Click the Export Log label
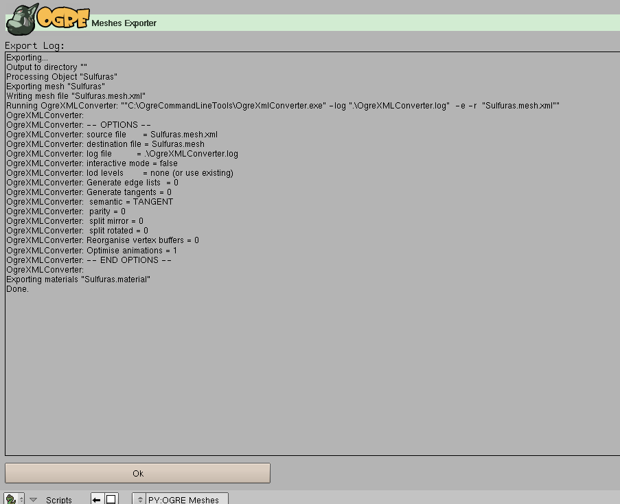Image resolution: width=620 pixels, height=504 pixels. coord(34,46)
